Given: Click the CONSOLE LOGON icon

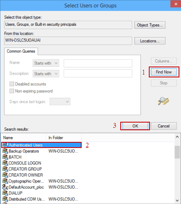Looking at the screenshot, I should (5, 163).
